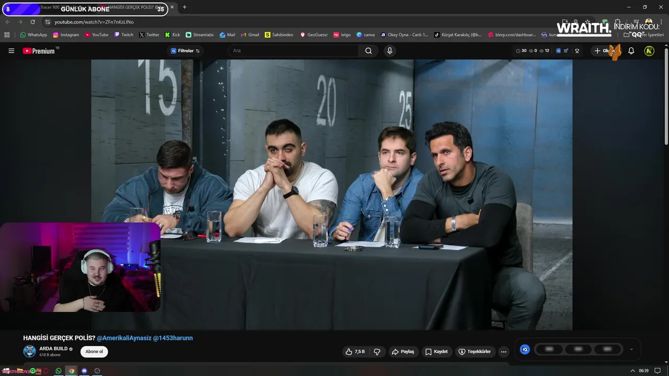Image resolution: width=669 pixels, height=376 pixels.
Task: Open WhatsApp bookmark
Action: click(33, 34)
